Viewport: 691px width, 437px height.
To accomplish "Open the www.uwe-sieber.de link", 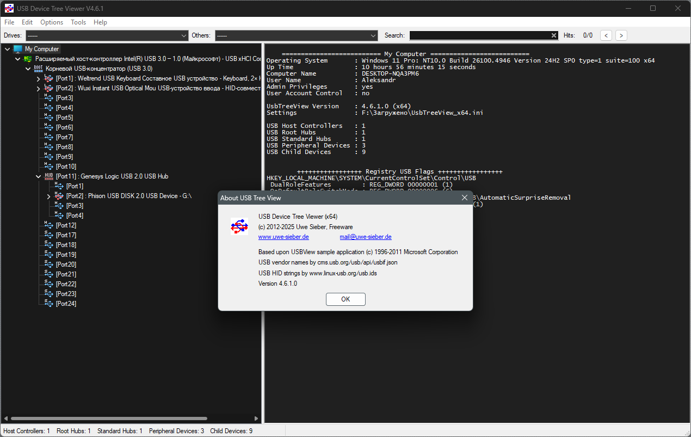I will tap(283, 237).
